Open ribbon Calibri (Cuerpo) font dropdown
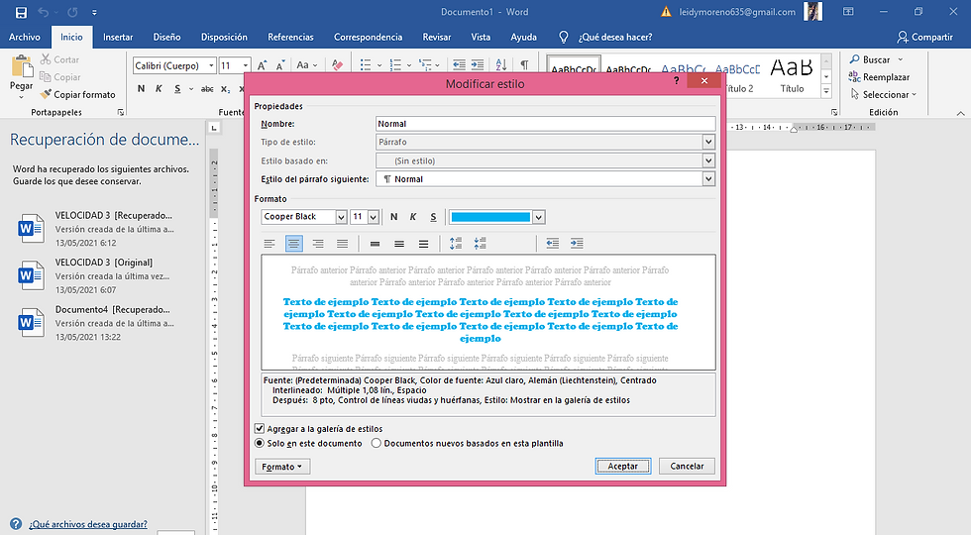The image size is (971, 535). click(211, 65)
